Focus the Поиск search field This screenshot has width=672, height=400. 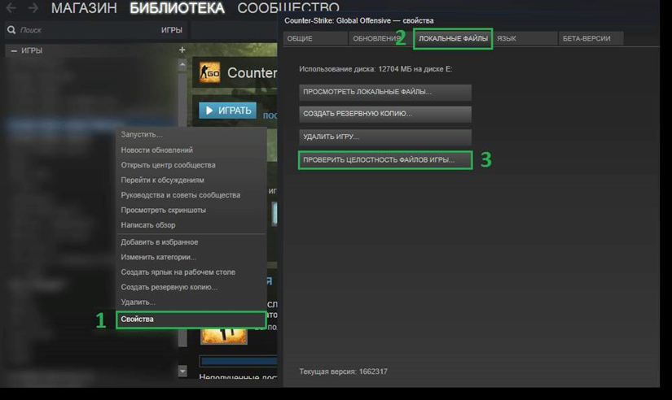86,30
